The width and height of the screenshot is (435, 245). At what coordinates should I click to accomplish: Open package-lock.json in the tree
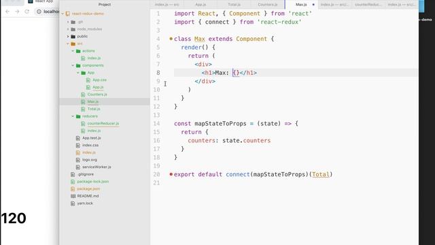(93, 182)
